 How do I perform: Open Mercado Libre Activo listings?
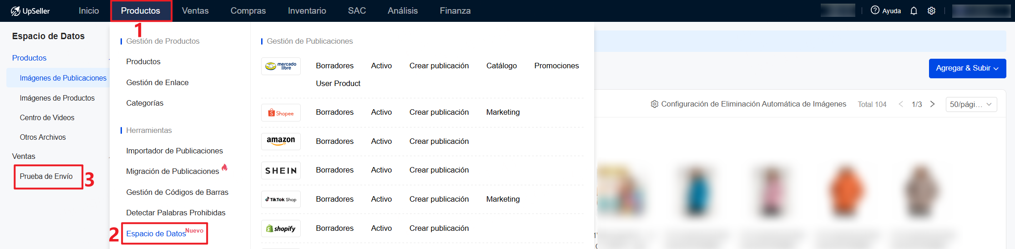(381, 66)
